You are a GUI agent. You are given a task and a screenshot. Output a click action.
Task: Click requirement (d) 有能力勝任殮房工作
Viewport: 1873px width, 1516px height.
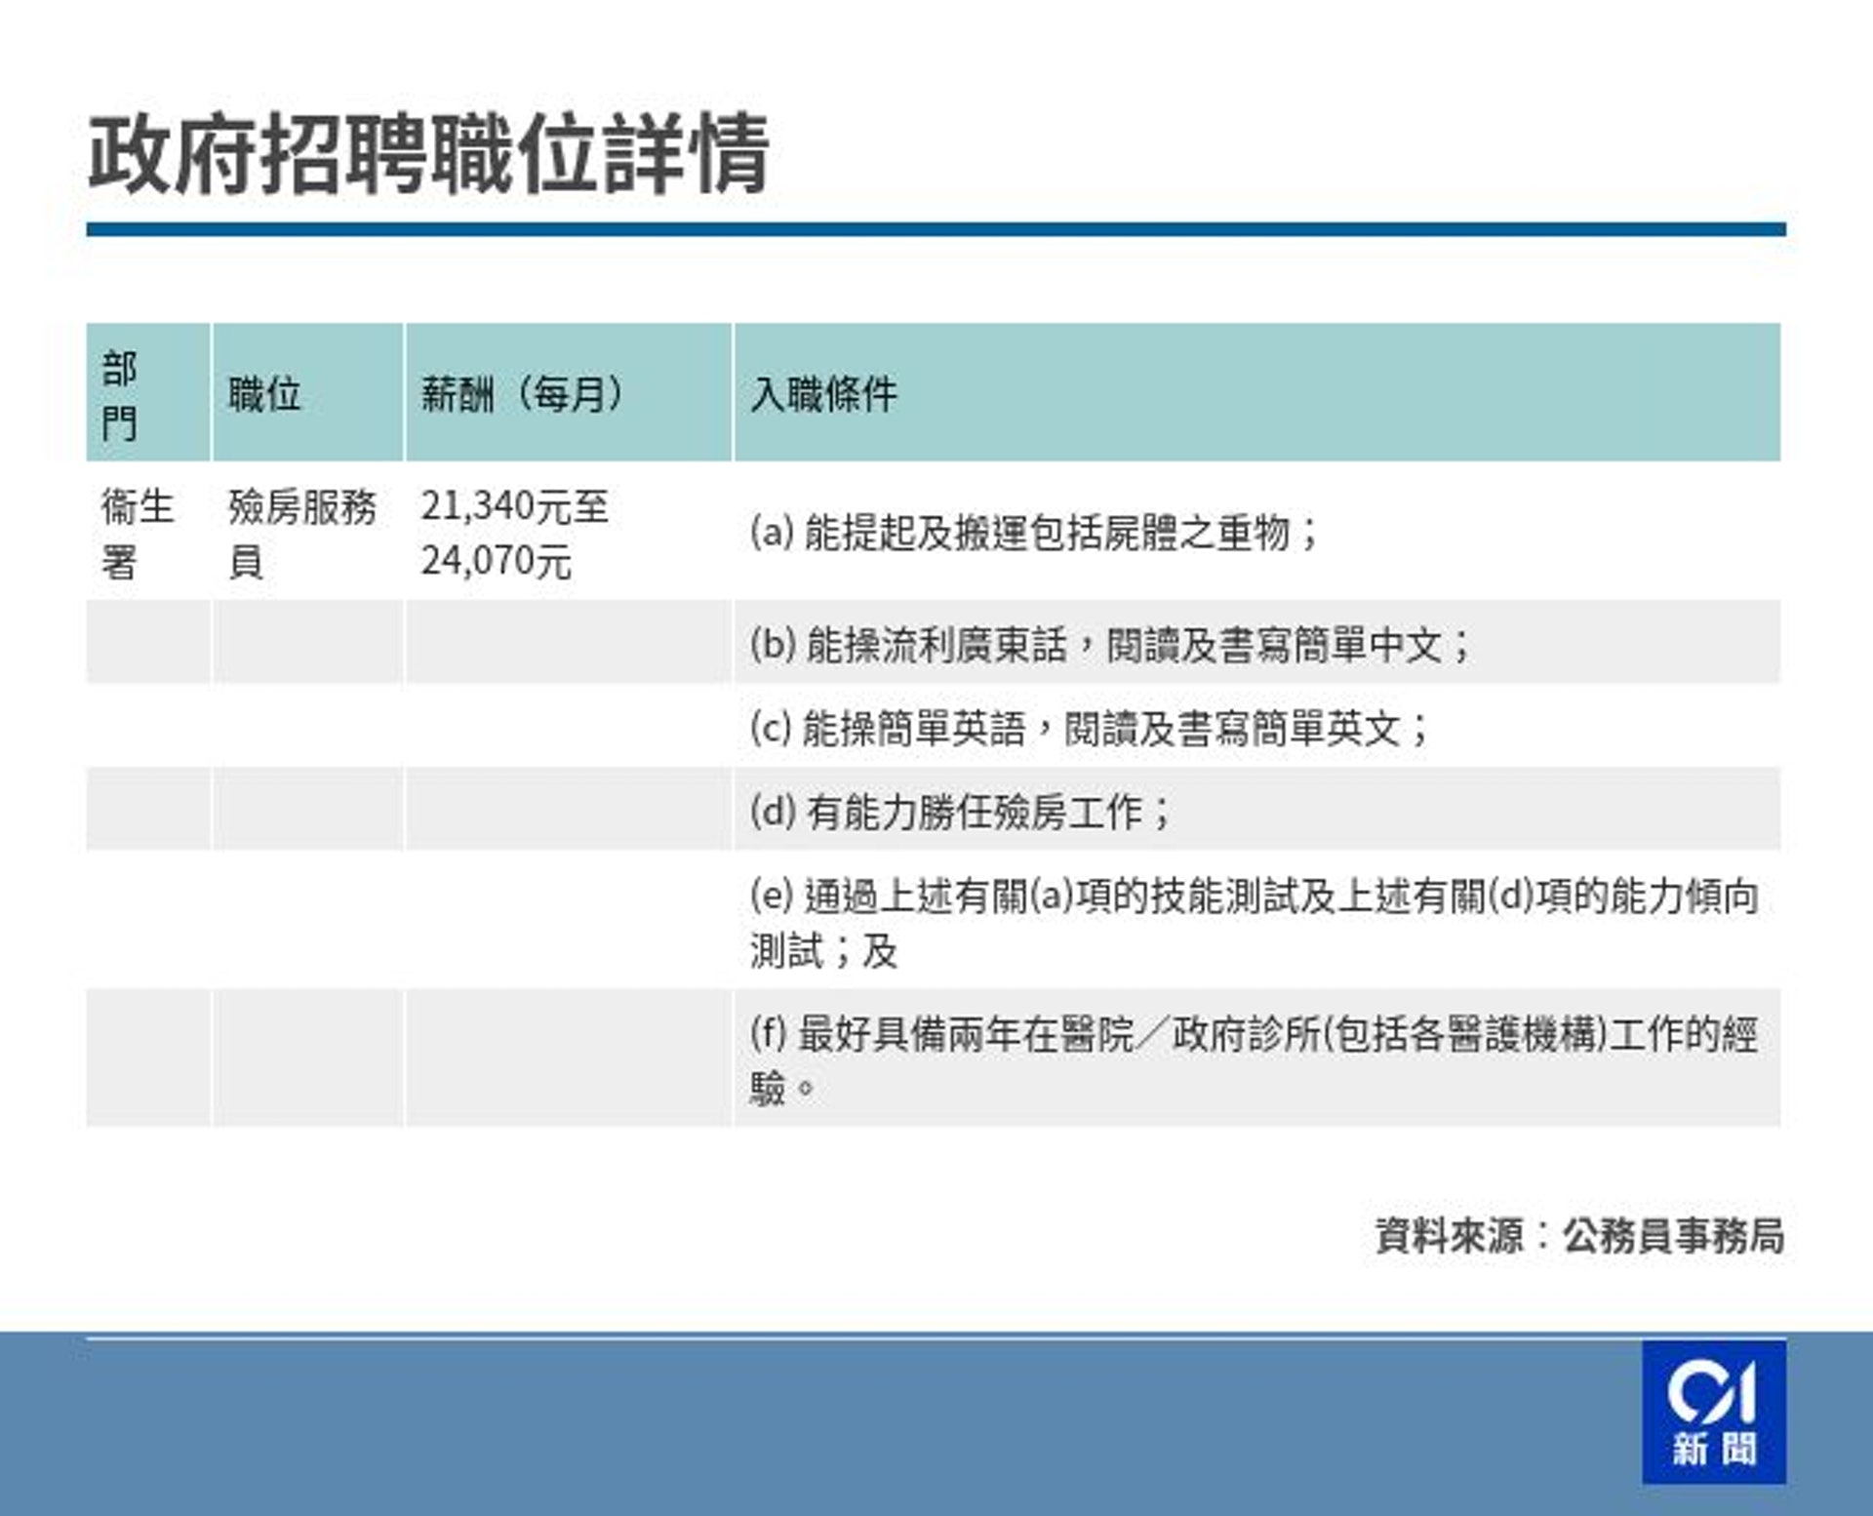[960, 812]
